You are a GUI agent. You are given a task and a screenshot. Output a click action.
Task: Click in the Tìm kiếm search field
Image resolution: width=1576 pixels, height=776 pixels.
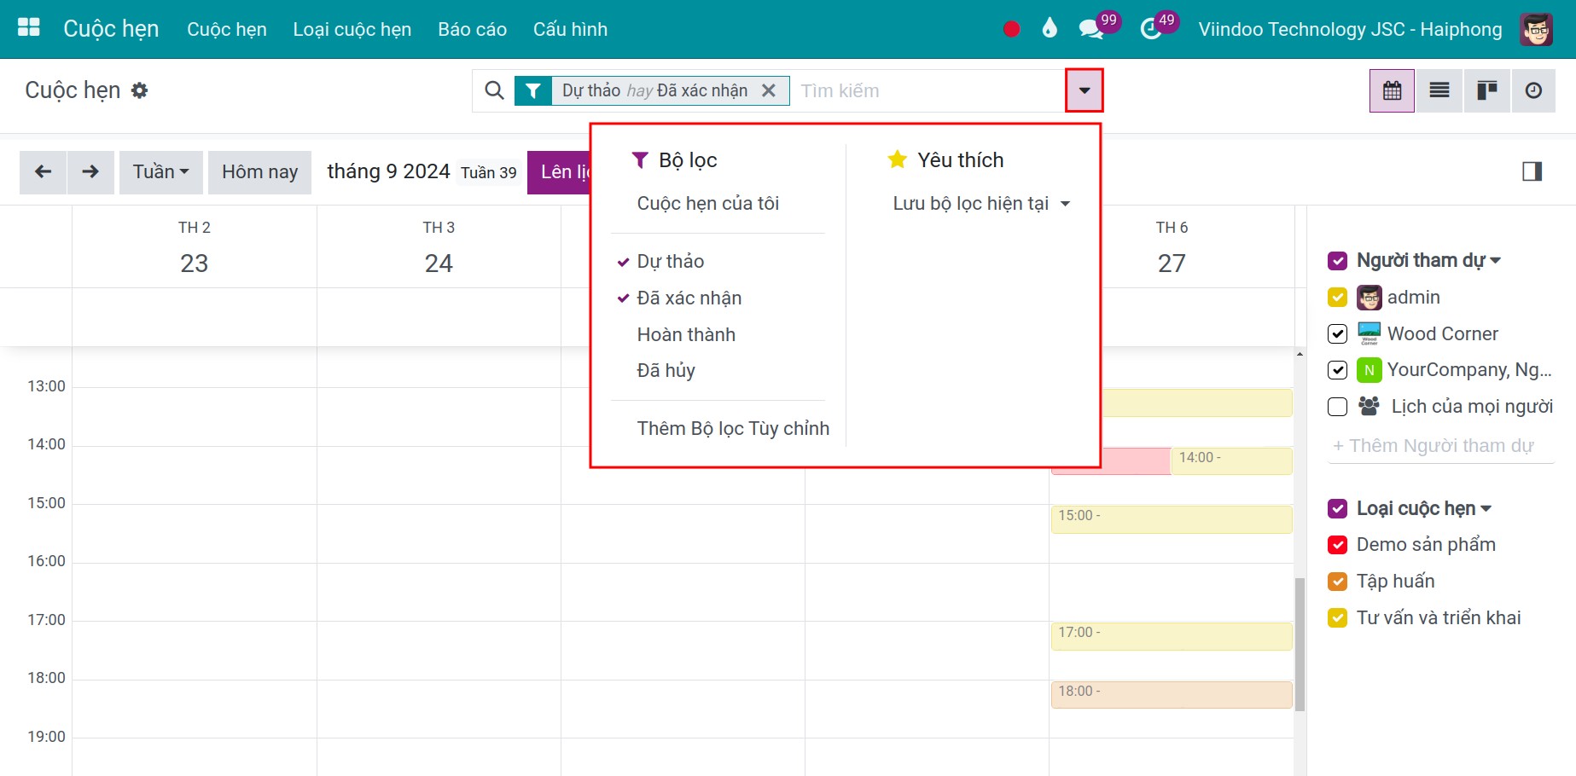(x=928, y=90)
